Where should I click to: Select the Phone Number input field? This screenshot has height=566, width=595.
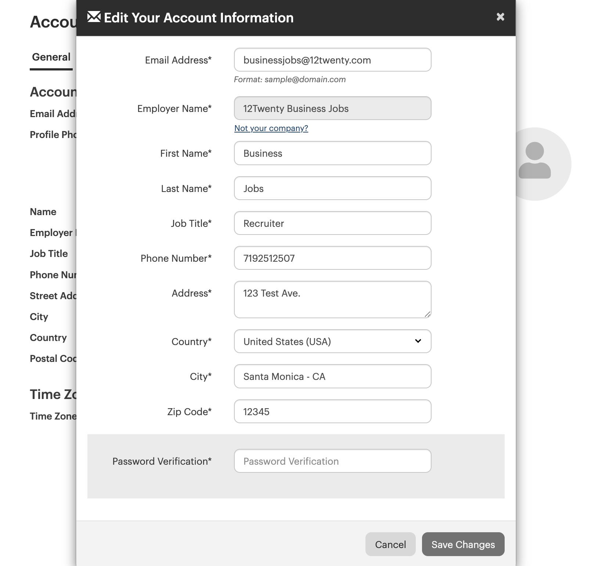point(332,258)
